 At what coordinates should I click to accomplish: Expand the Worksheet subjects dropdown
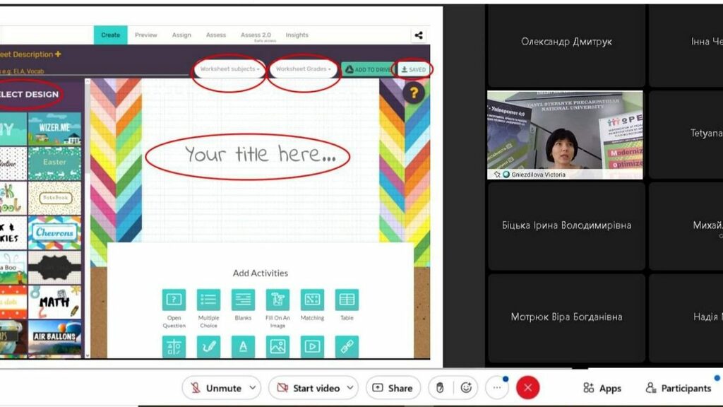tap(229, 69)
